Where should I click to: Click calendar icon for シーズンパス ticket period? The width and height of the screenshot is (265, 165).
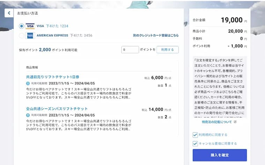click(28, 115)
